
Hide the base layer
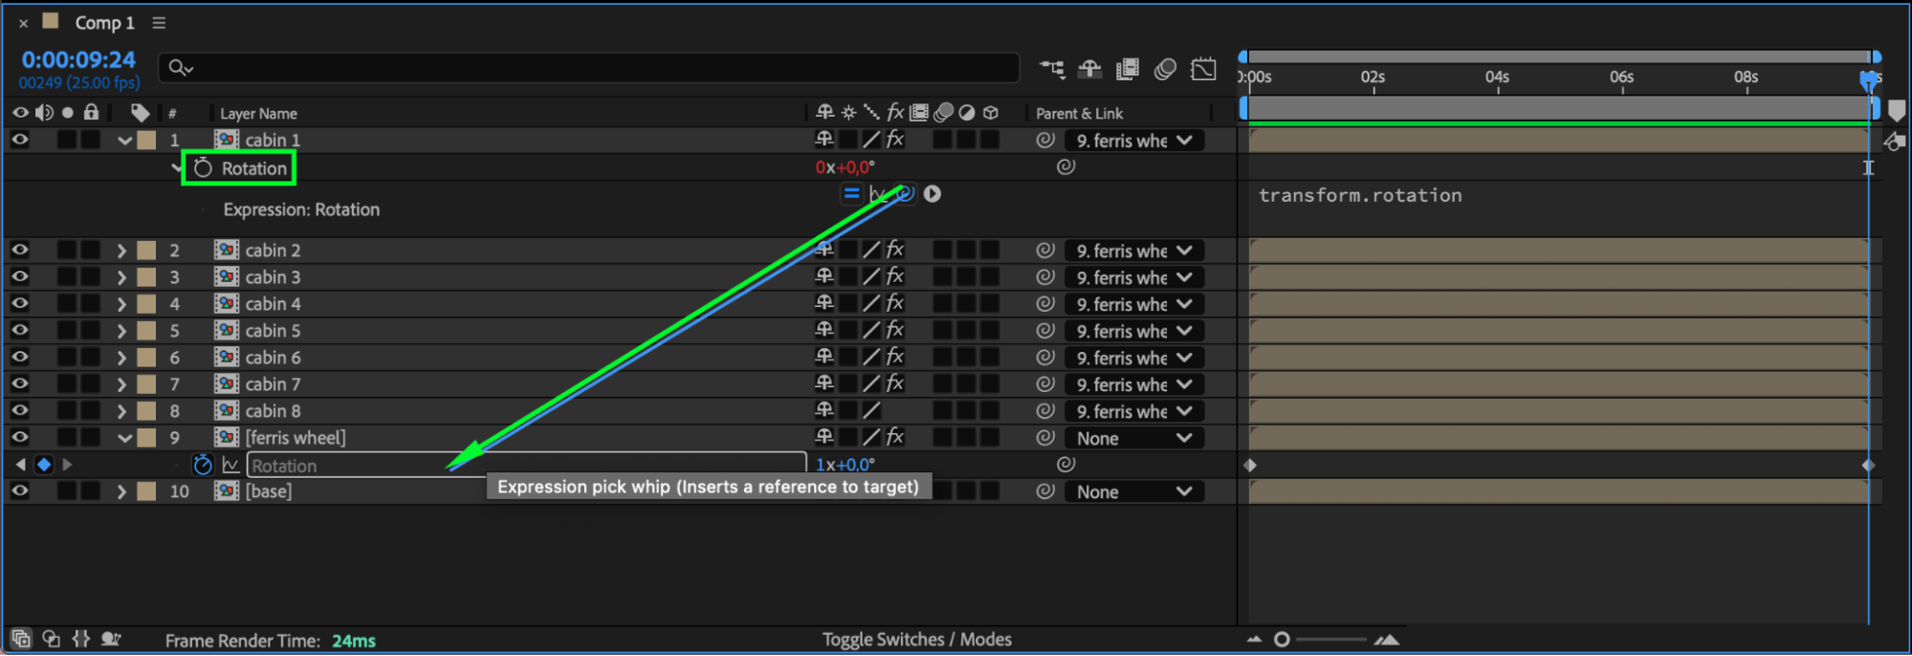coord(19,491)
